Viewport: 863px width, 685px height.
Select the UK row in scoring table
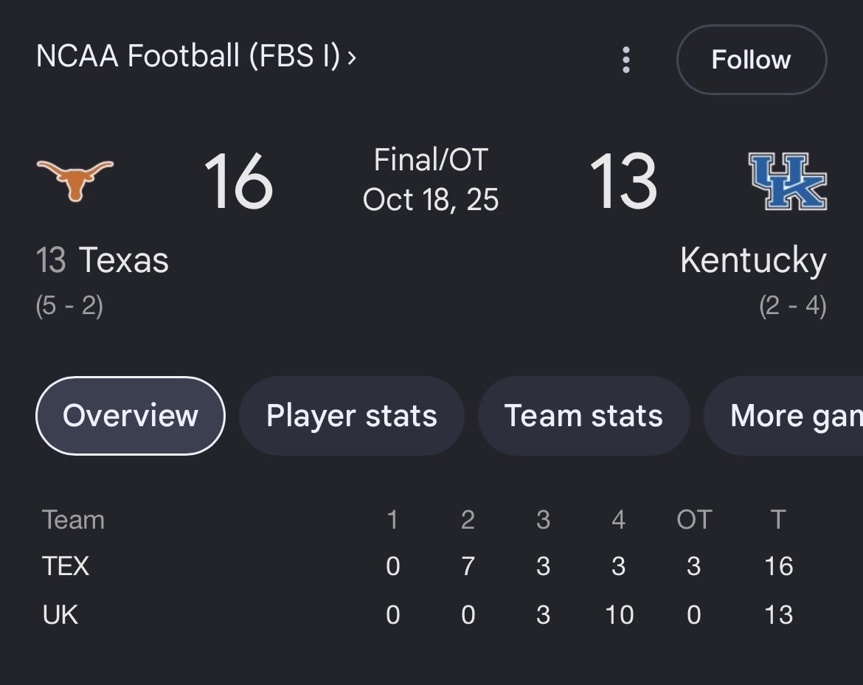coord(417,614)
